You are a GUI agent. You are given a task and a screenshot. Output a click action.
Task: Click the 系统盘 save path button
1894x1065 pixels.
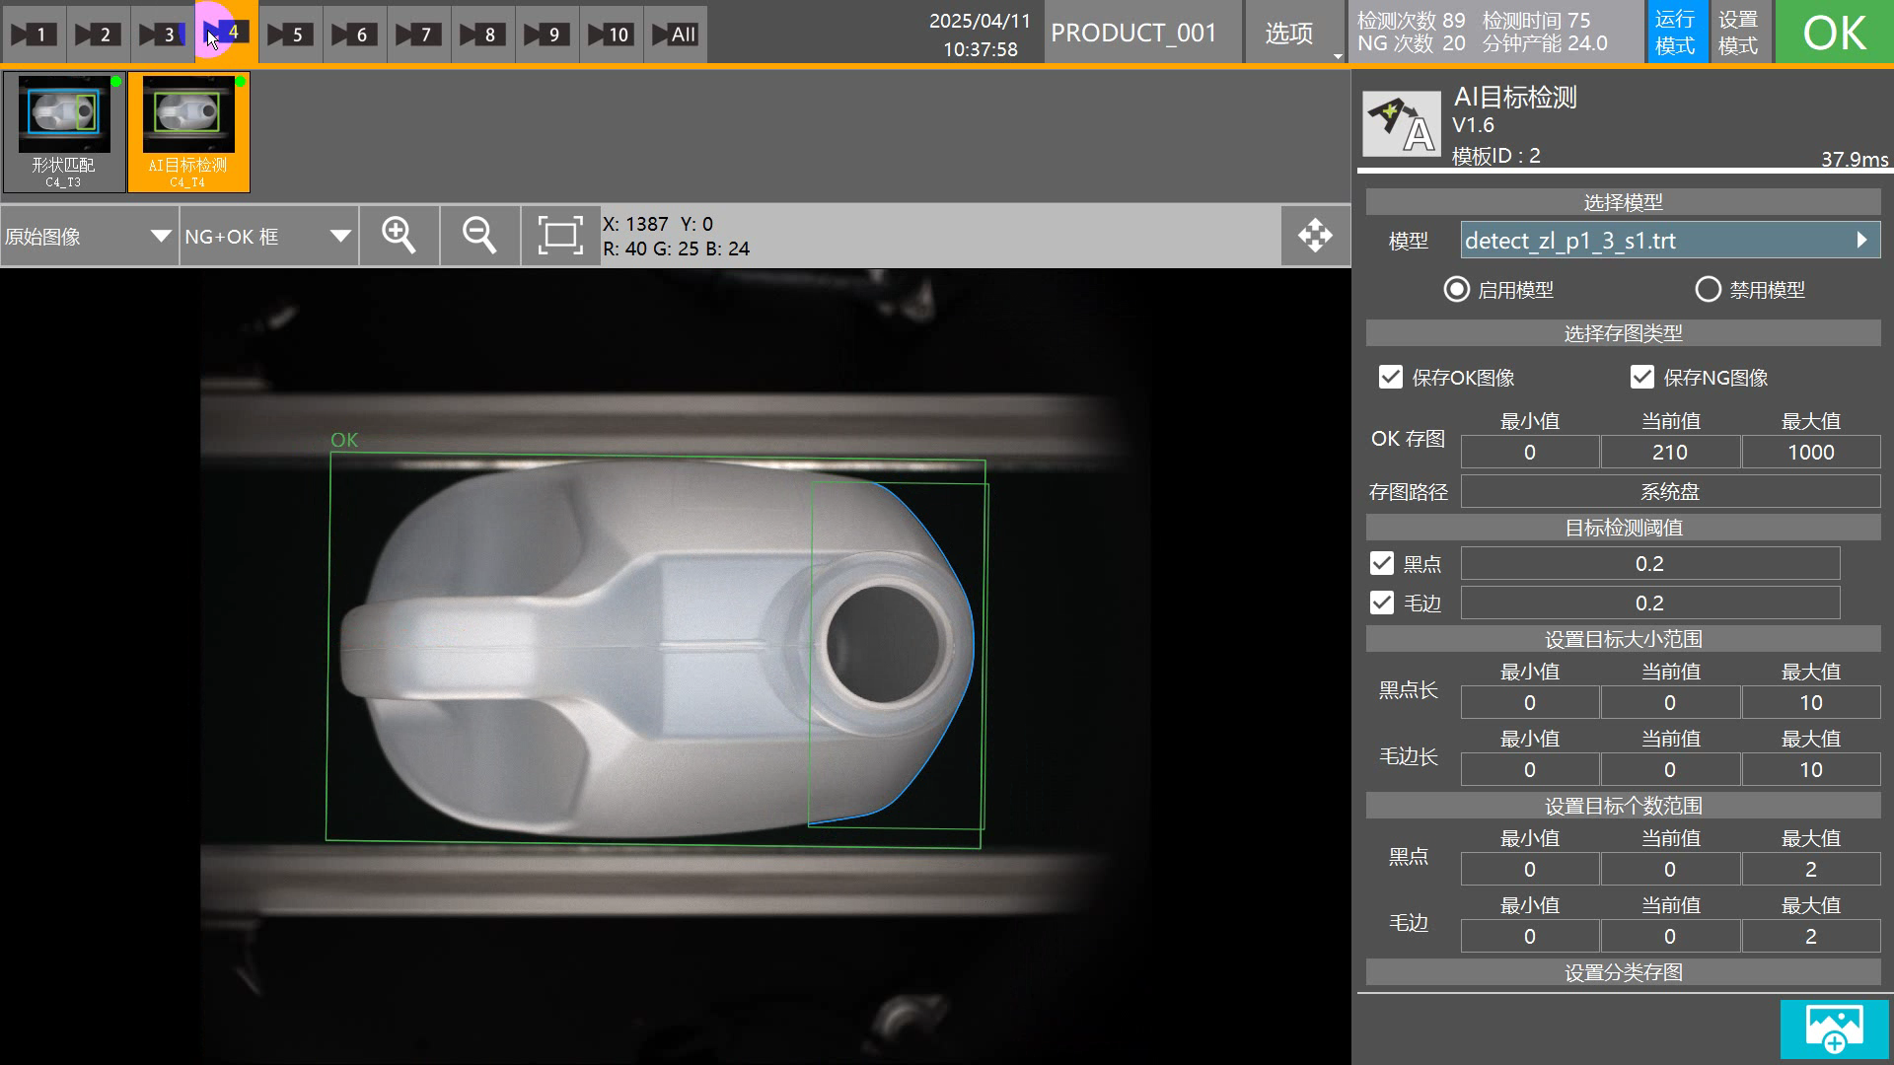[1669, 491]
